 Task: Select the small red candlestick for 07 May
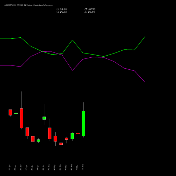click(x=67, y=139)
